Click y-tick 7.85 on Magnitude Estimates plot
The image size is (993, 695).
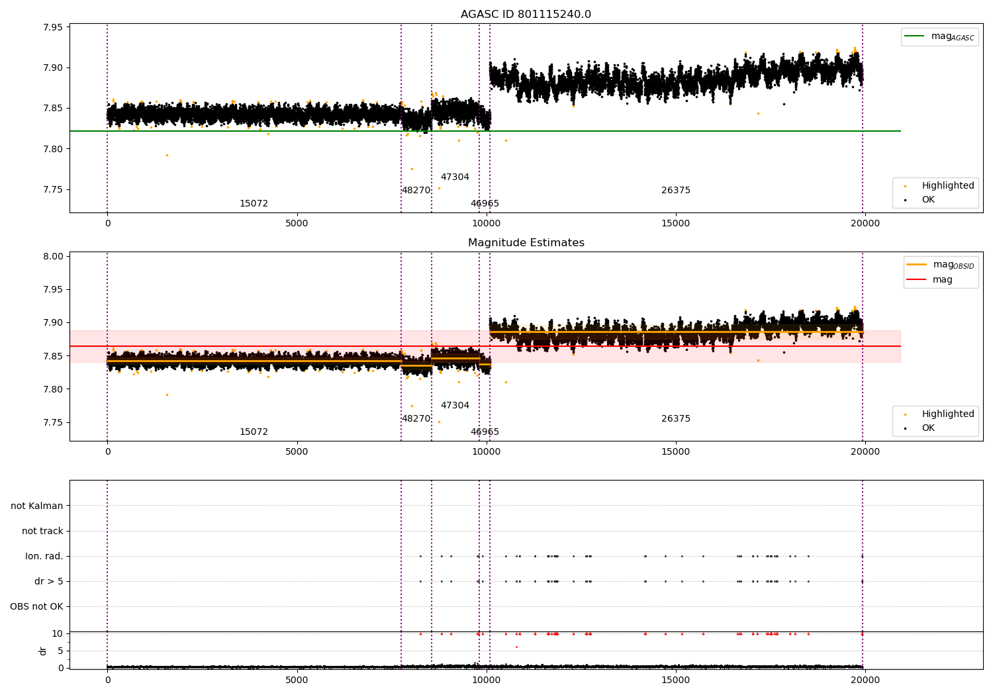tap(52, 356)
